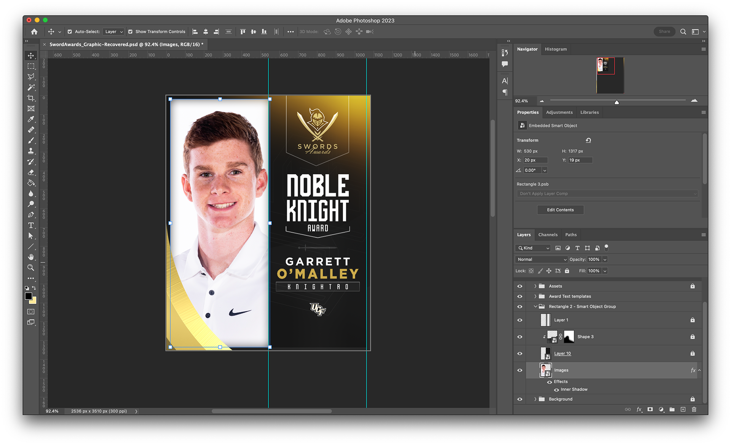The width and height of the screenshot is (731, 445).
Task: Open more alignment options ellipsis
Action: point(290,32)
